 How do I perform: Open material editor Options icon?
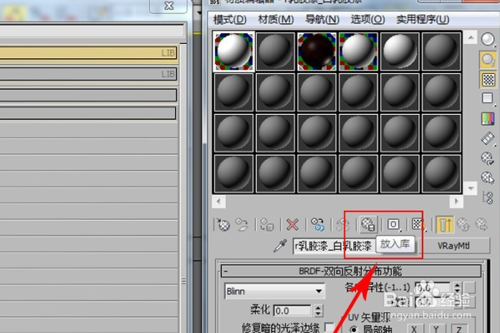pos(487,158)
